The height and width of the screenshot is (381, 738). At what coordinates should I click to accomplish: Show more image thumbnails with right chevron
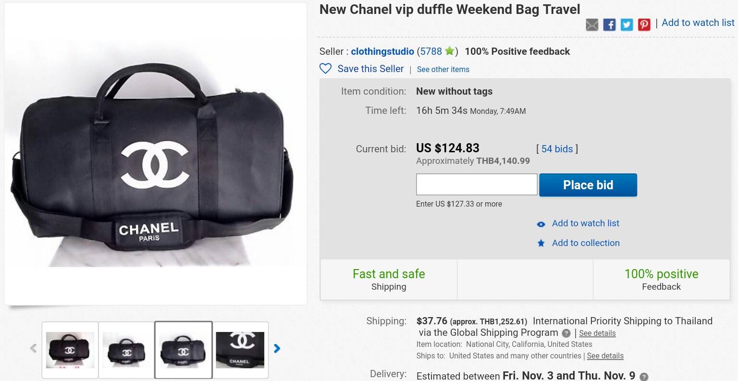[277, 348]
